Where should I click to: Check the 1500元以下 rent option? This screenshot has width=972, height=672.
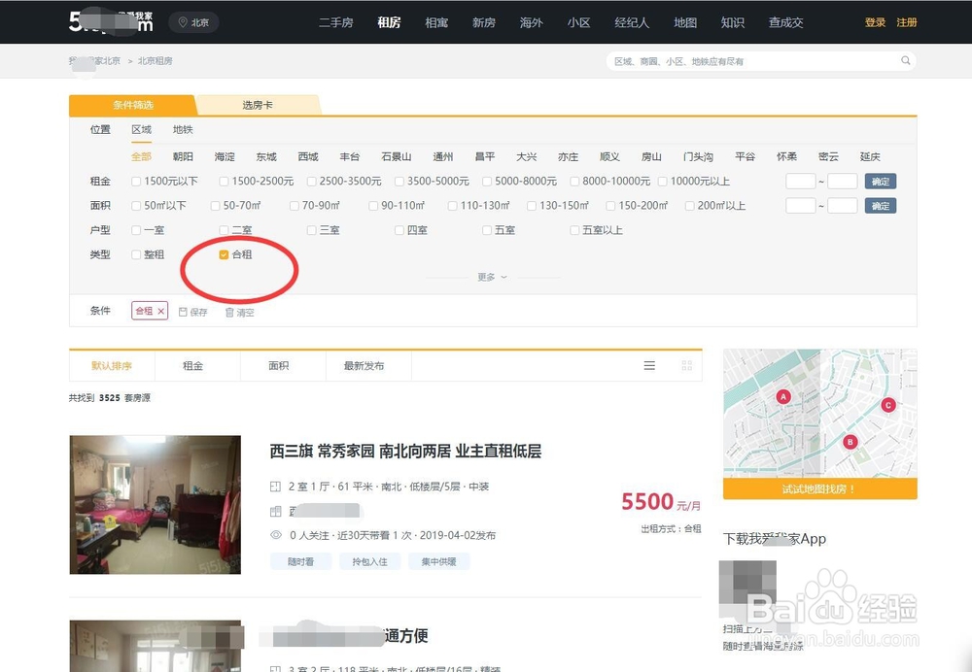[136, 182]
